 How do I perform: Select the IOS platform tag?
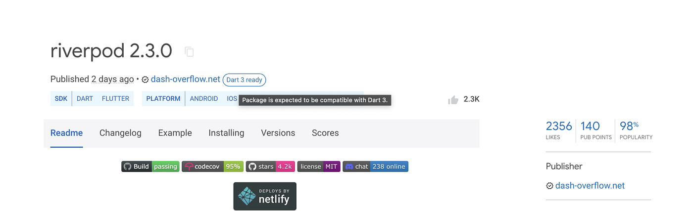232,98
